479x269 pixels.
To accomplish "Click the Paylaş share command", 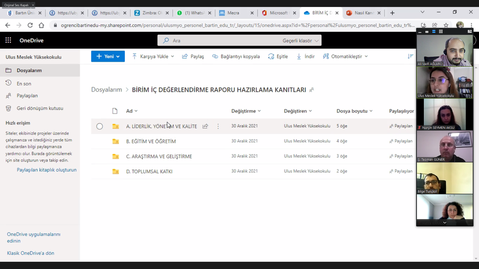I will 193,57.
